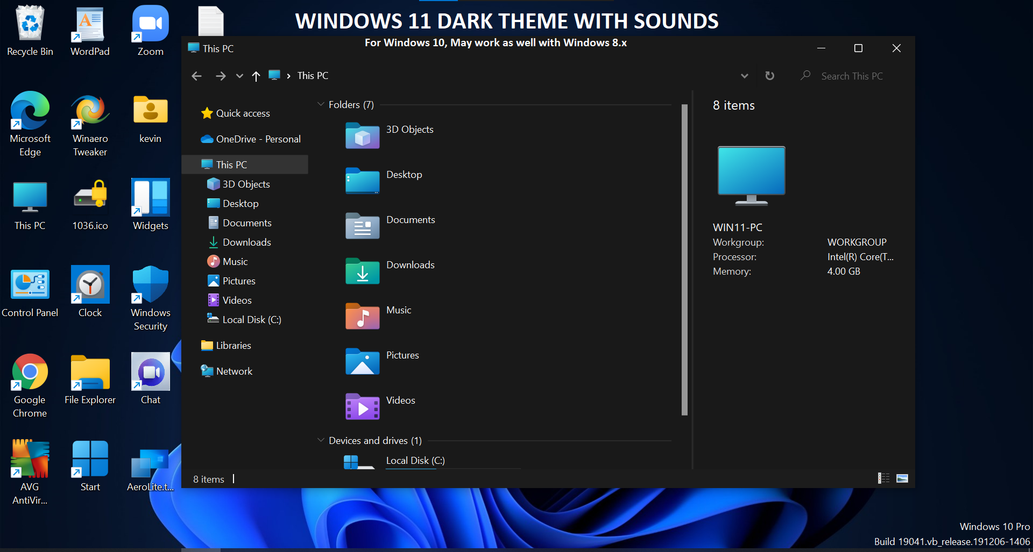
Task: Open Documents in navigation tree
Action: point(239,223)
